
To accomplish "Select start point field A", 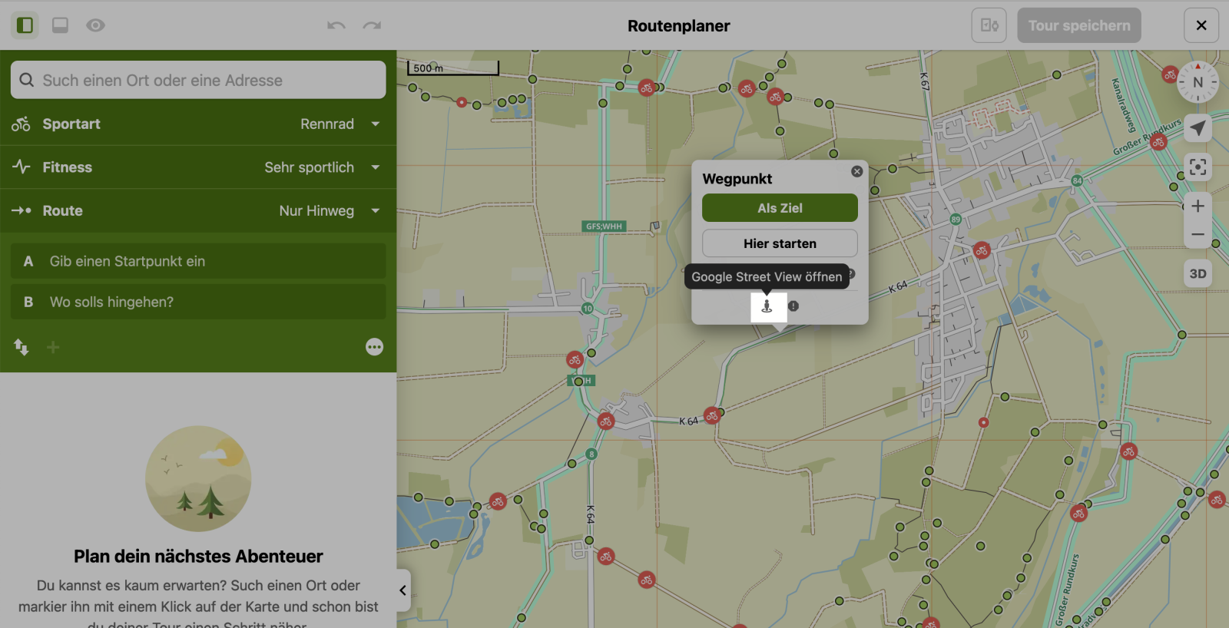I will click(198, 262).
